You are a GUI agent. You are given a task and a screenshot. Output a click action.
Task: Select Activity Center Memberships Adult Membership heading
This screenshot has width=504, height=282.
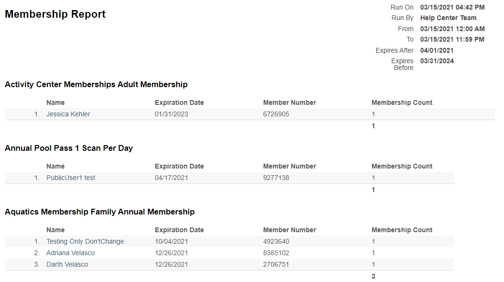[96, 85]
